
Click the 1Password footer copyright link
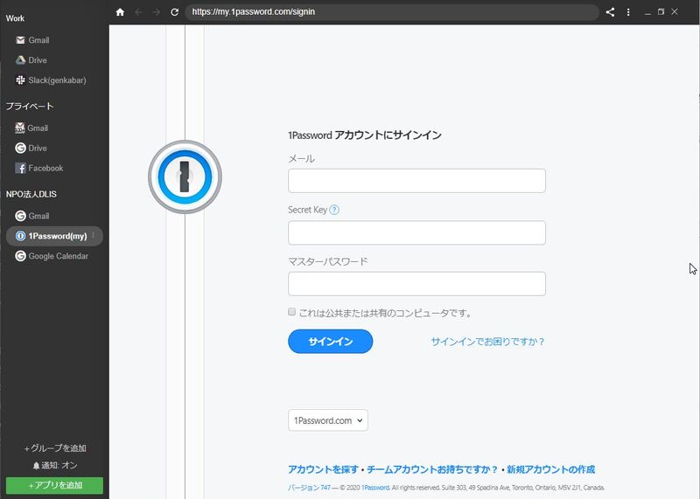[x=375, y=488]
